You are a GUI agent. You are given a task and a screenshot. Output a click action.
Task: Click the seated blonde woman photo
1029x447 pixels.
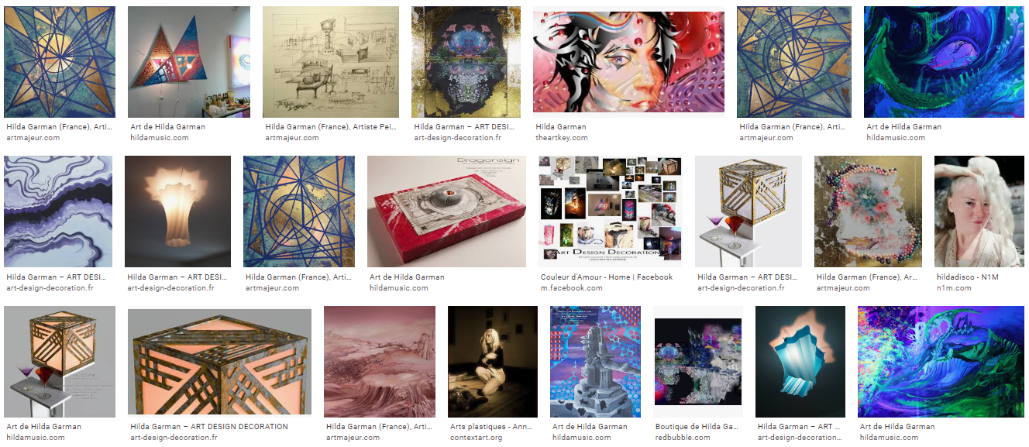[493, 362]
